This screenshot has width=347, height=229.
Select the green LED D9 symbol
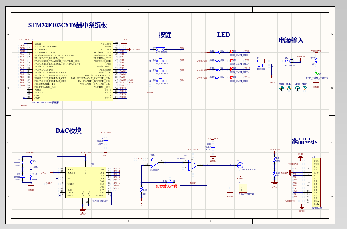pos(317,73)
